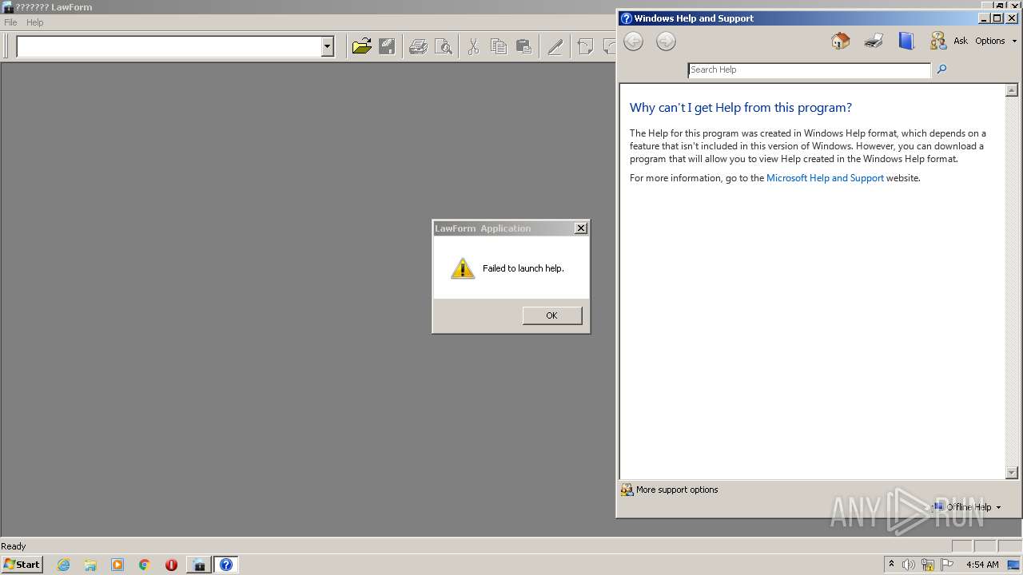Open the Options dropdown in Help and Support
1023x575 pixels.
(996, 41)
